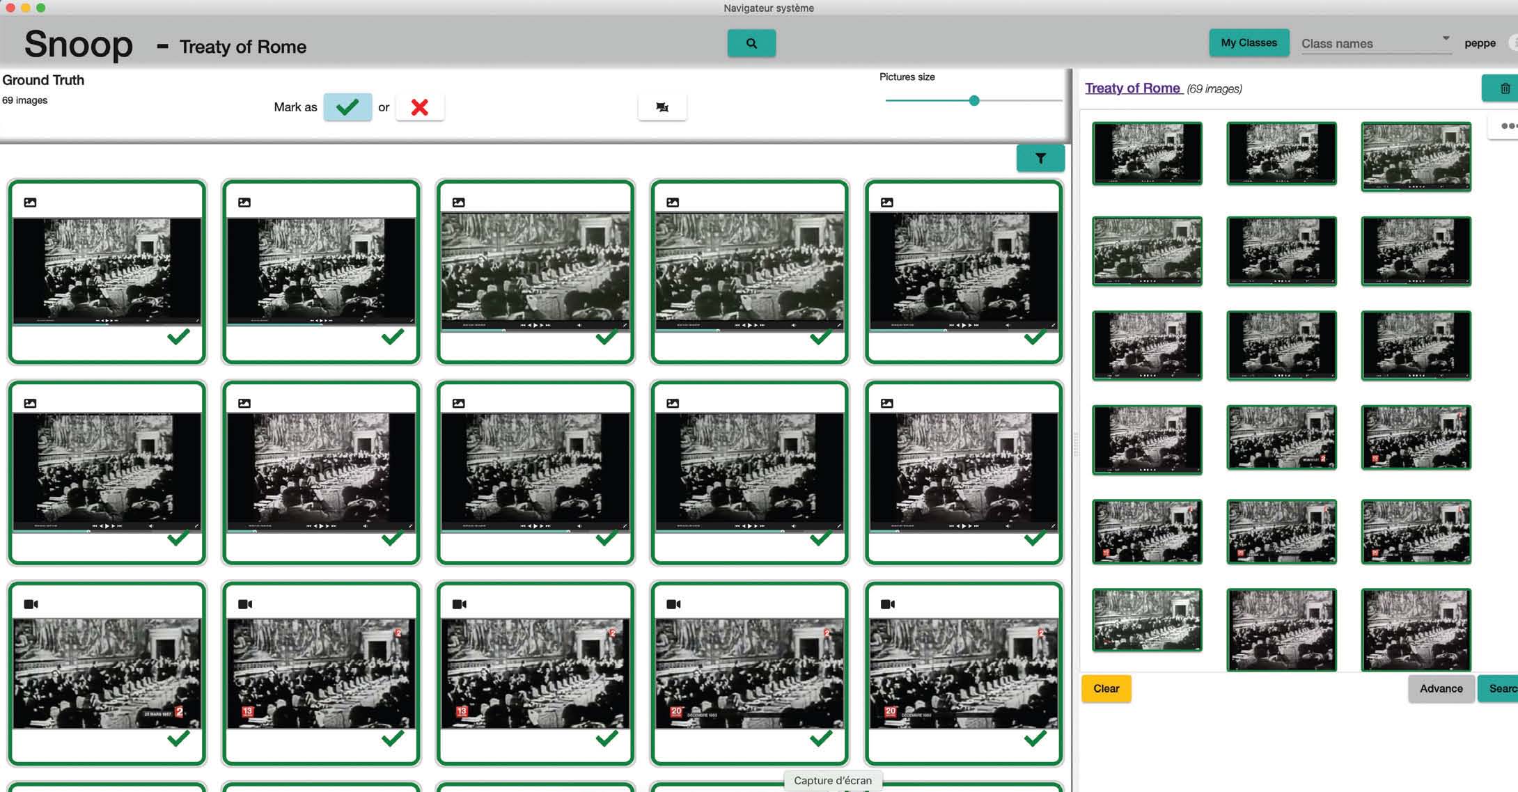Image resolution: width=1518 pixels, height=792 pixels.
Task: Click the 'Navigateur système' window title
Action: (x=769, y=8)
